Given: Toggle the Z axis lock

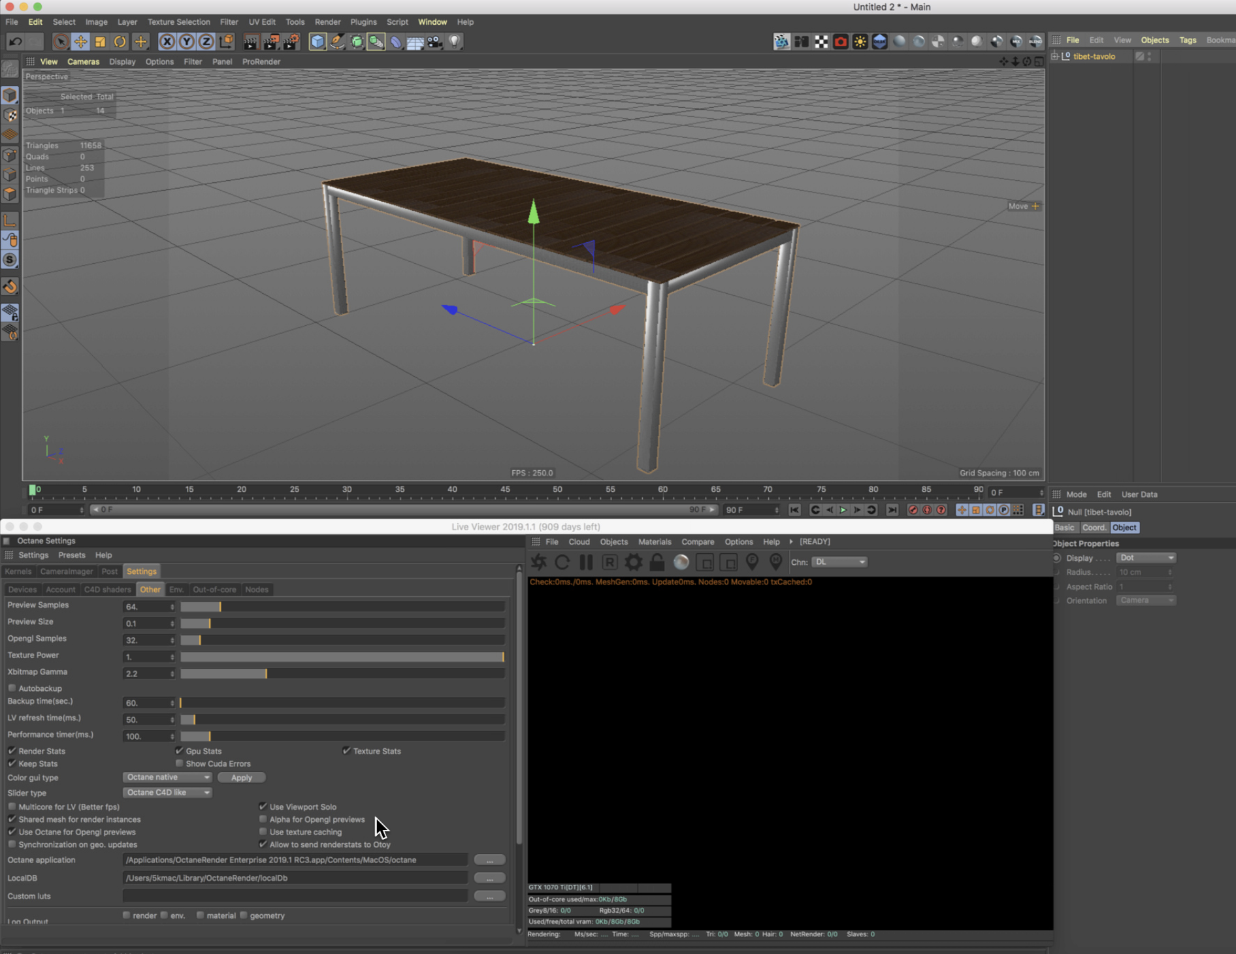Looking at the screenshot, I should coord(206,42).
